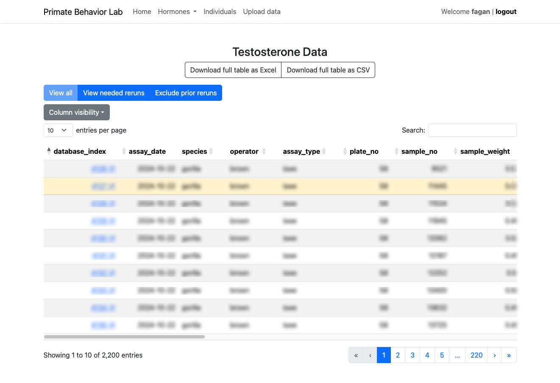Go to page 5
The height and width of the screenshot is (383, 560).
click(x=442, y=355)
